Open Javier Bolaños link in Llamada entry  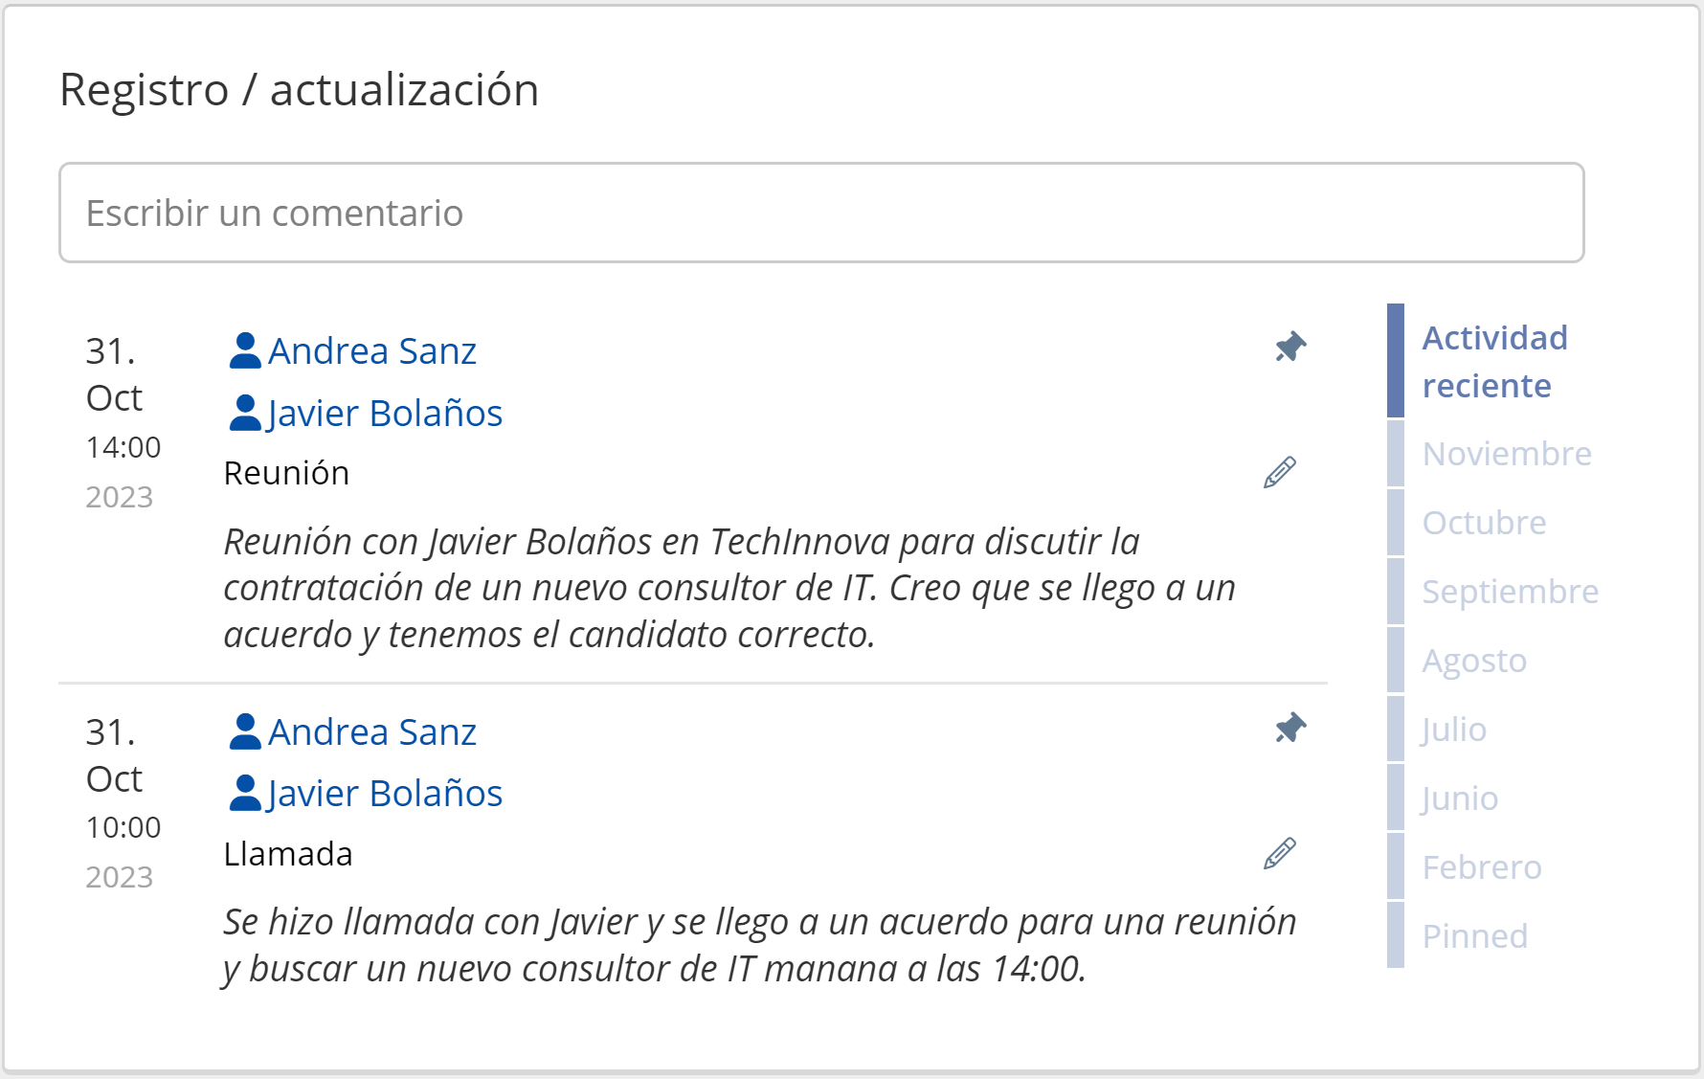pyautogui.click(x=385, y=794)
